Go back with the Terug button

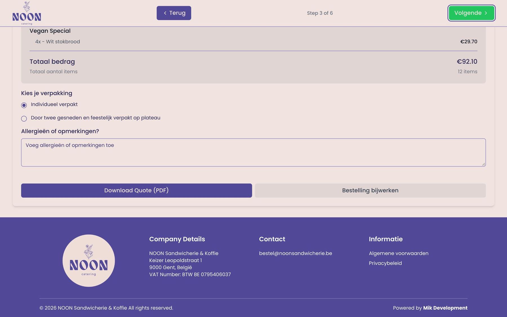click(174, 13)
